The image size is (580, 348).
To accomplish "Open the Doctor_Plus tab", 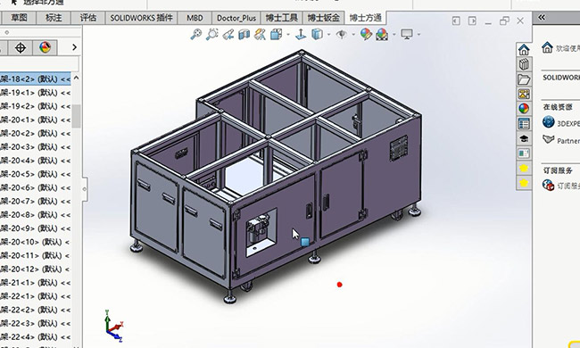I will tap(236, 18).
